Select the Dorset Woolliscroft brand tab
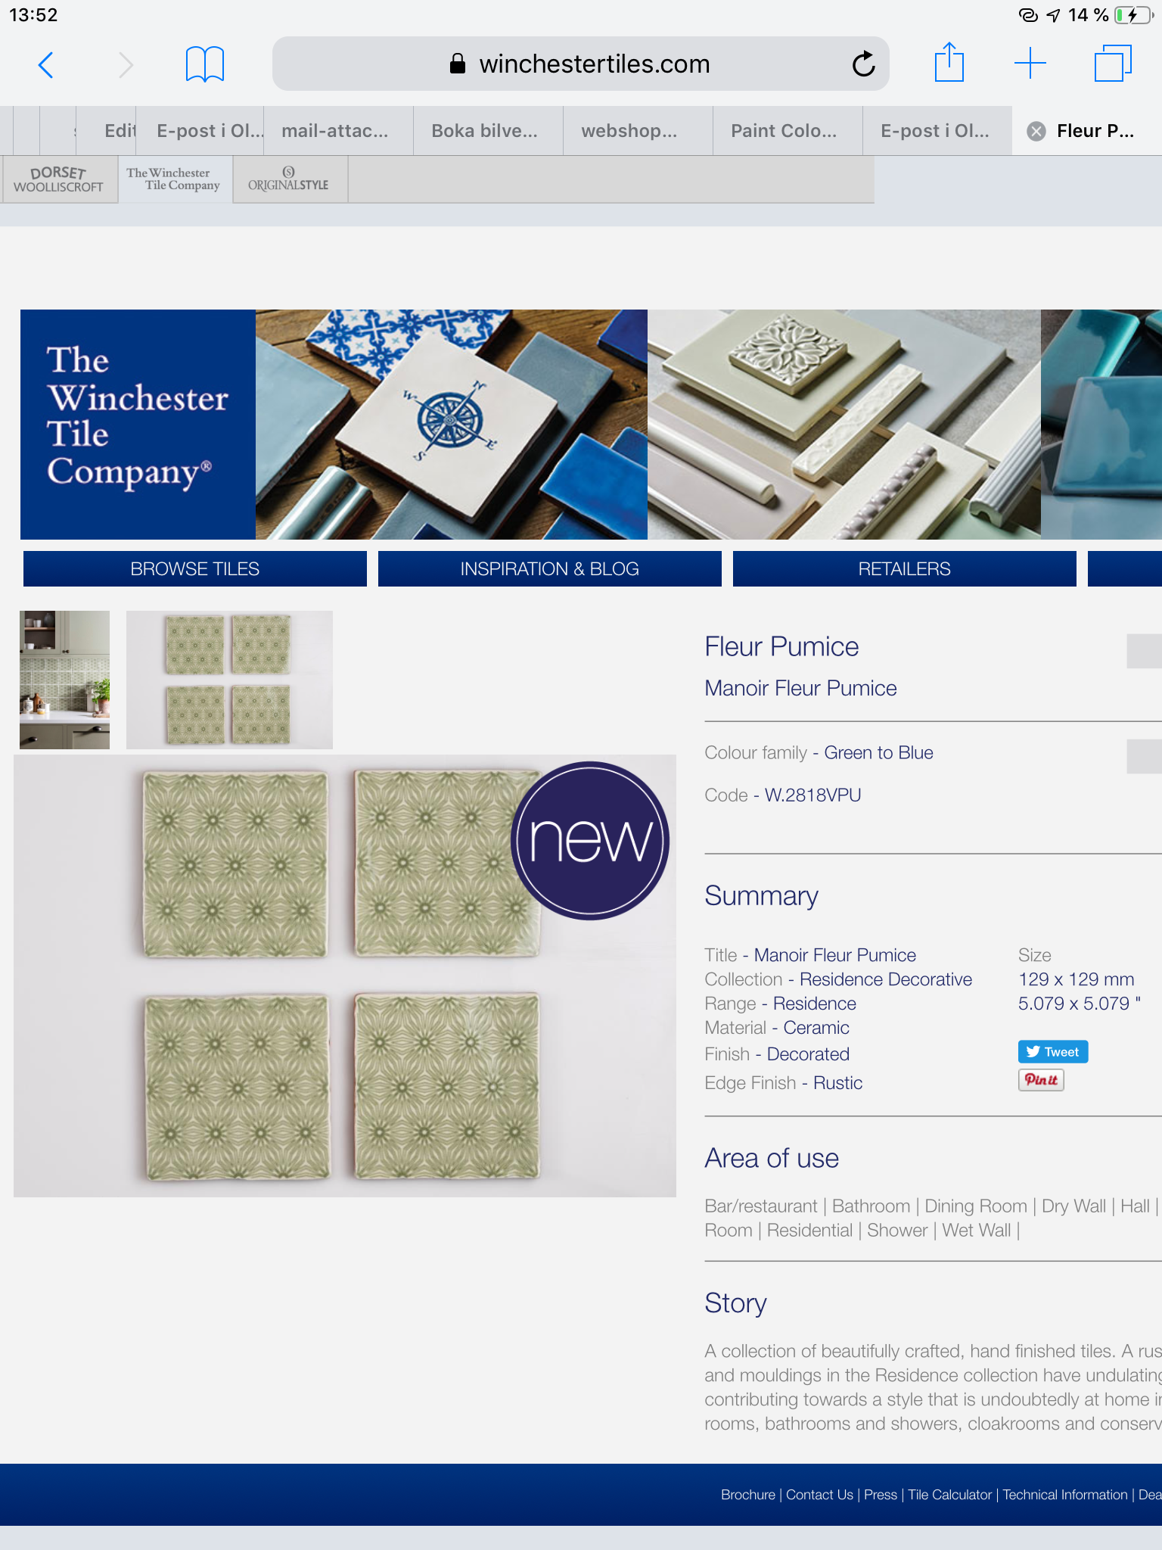The height and width of the screenshot is (1550, 1162). point(59,179)
